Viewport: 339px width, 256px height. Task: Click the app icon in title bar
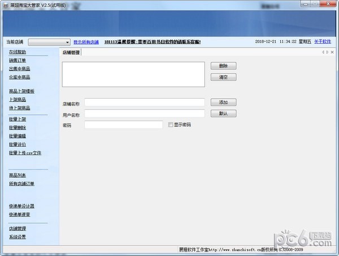point(6,5)
